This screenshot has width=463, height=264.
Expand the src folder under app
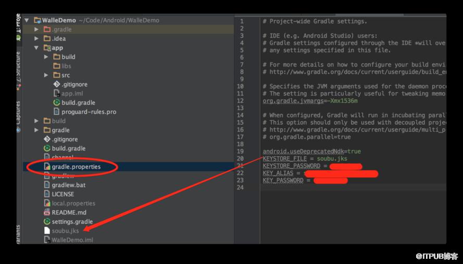tap(46, 75)
